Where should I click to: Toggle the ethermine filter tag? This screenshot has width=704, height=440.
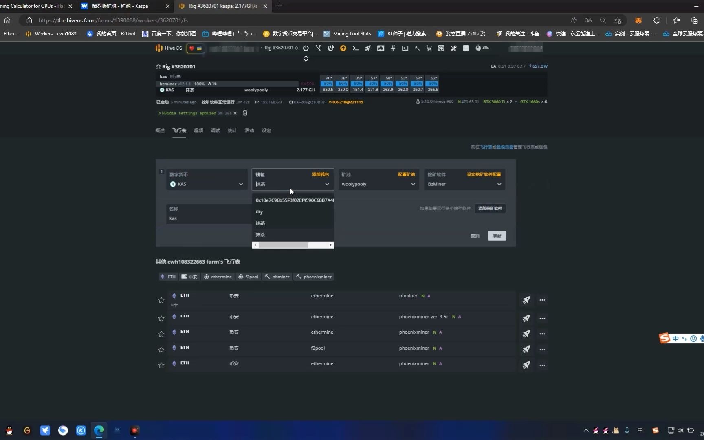tap(218, 277)
